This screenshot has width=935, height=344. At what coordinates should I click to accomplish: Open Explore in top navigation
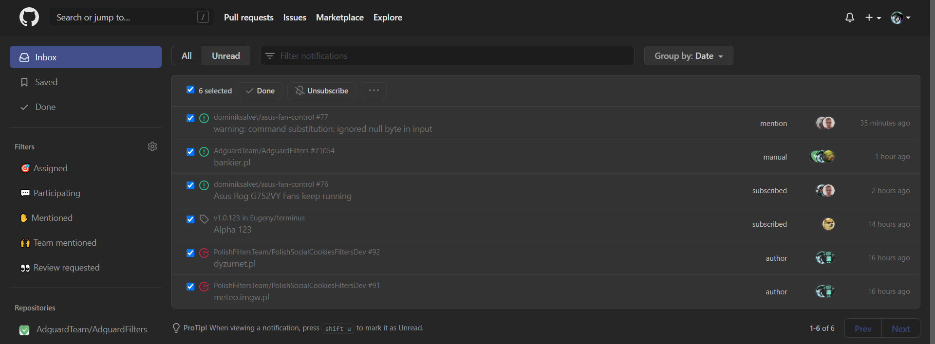pos(388,18)
